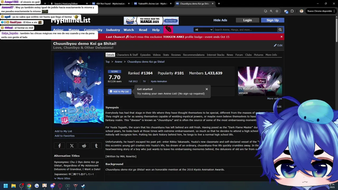338x190 pixels.
Task: Click Add to Favorites link
Action: pos(64,136)
